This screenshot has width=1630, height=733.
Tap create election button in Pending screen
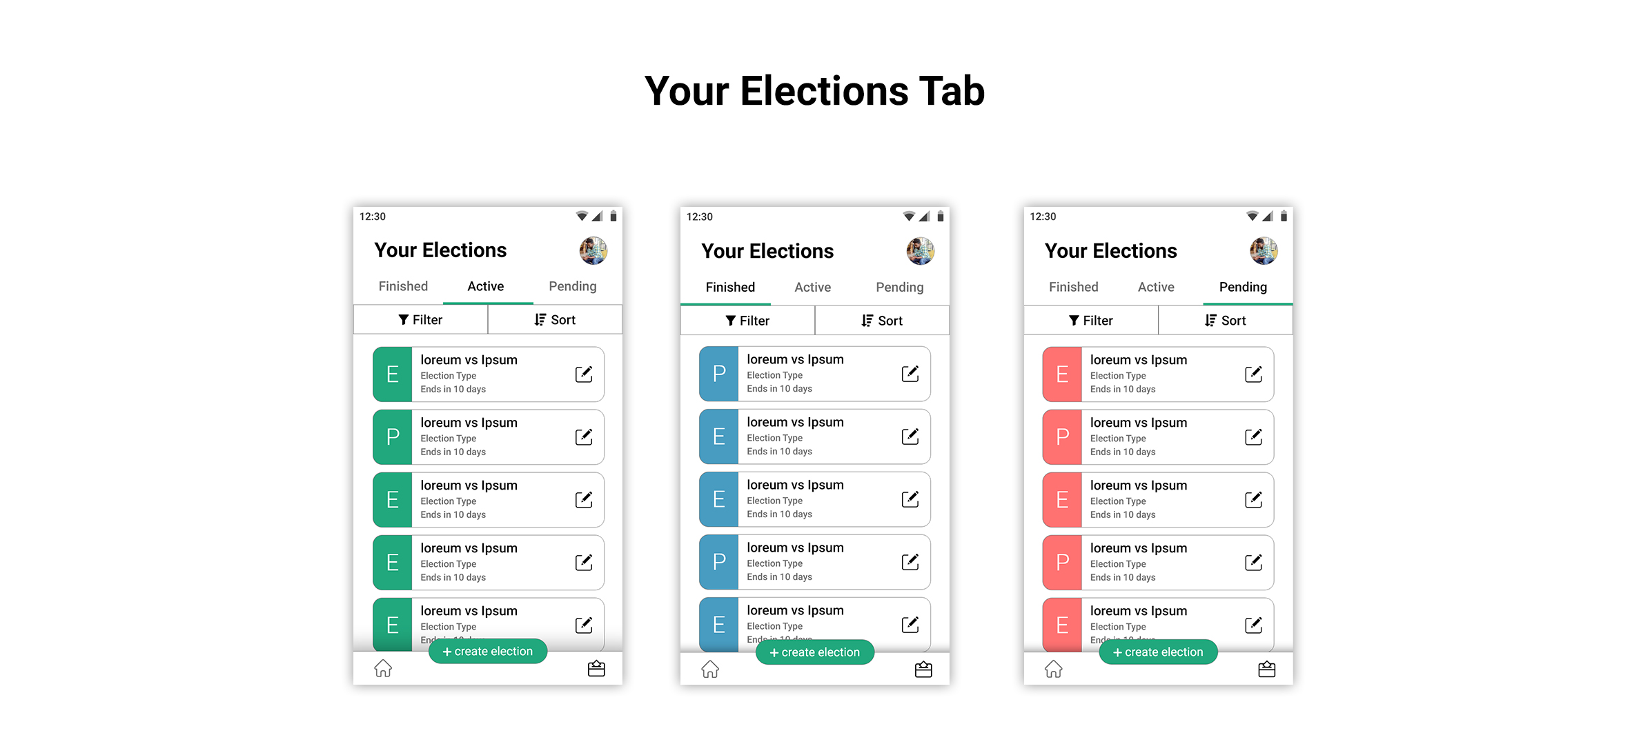click(1158, 652)
